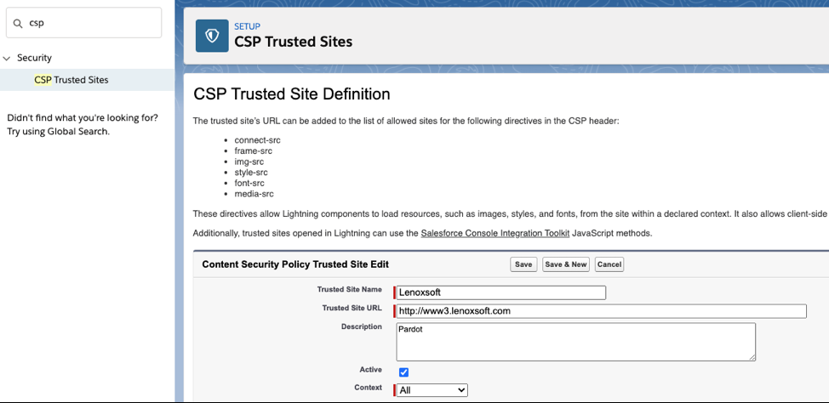This screenshot has height=403, width=829.
Task: Click the Quick Find search field containing csp
Action: tap(84, 23)
